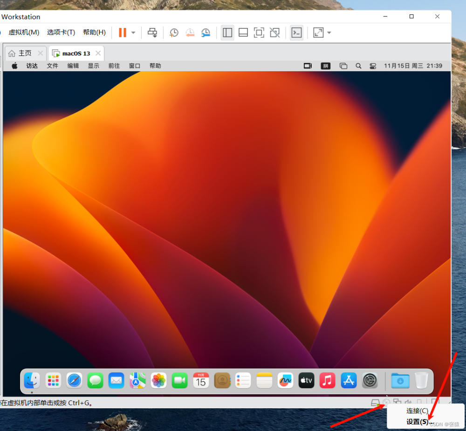Choose 设置(S)... from the context menu
Screen dimensions: 466x431
coord(419,422)
